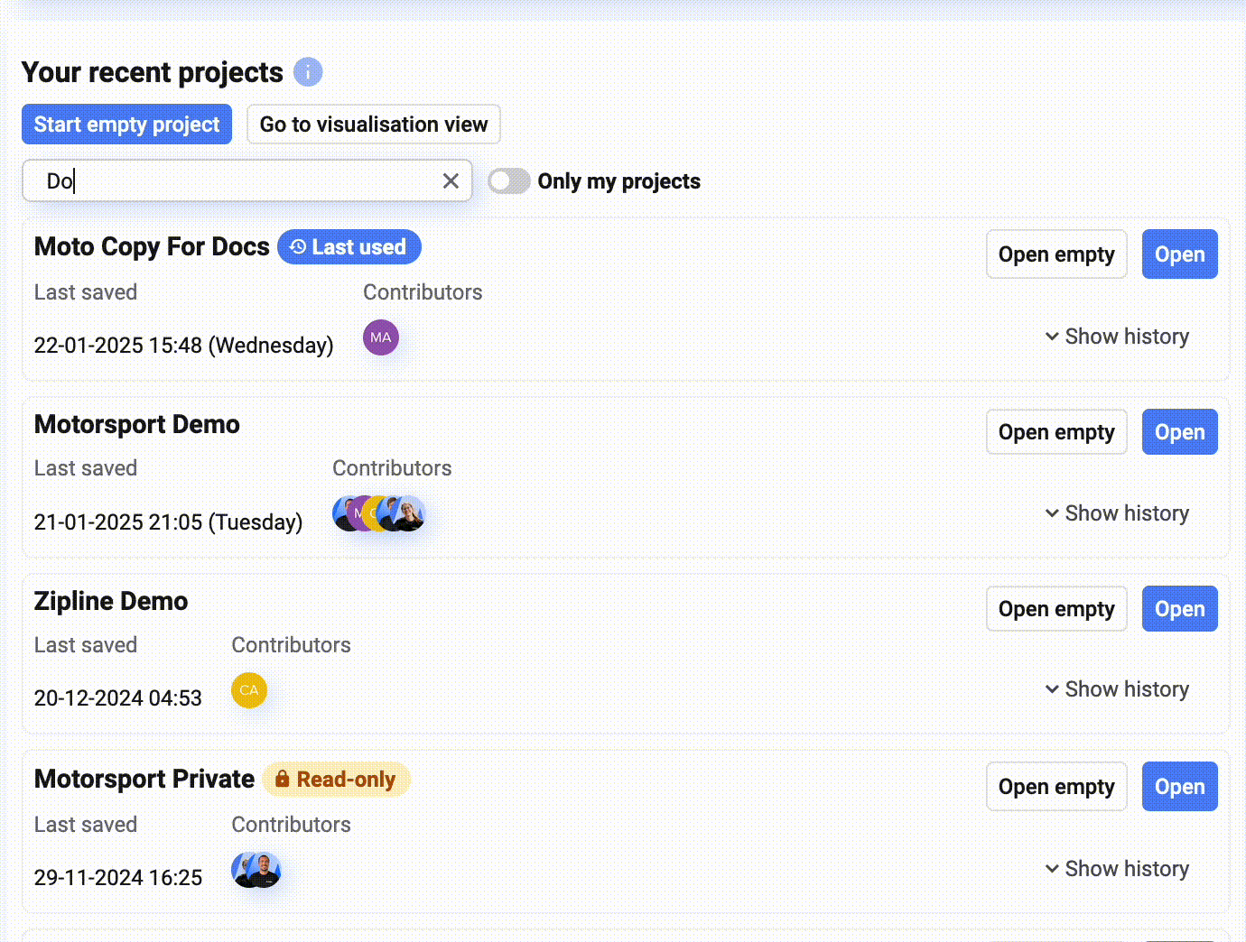The width and height of the screenshot is (1246, 942).
Task: Expand Show history for Moto Copy For Docs
Action: click(1117, 337)
